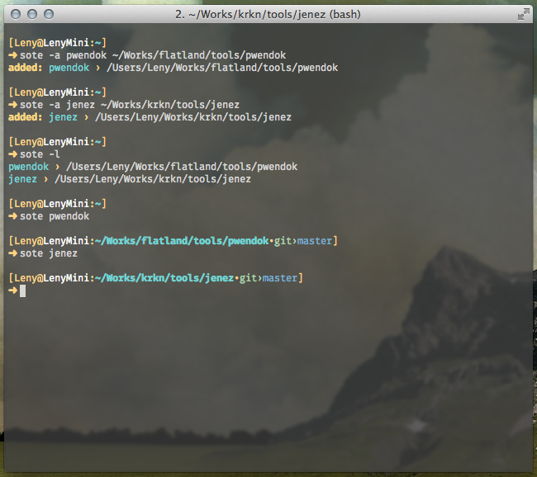Viewport: 537px width, 477px height.
Task: Click the command 'sote -a jenez ~/Works/krkn/tools/jenez'
Action: point(130,105)
